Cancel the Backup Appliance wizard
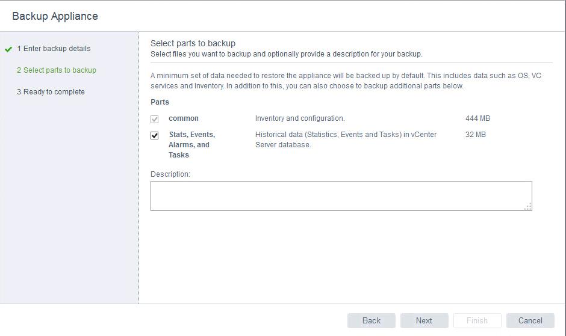This screenshot has width=566, height=336. pyautogui.click(x=530, y=320)
